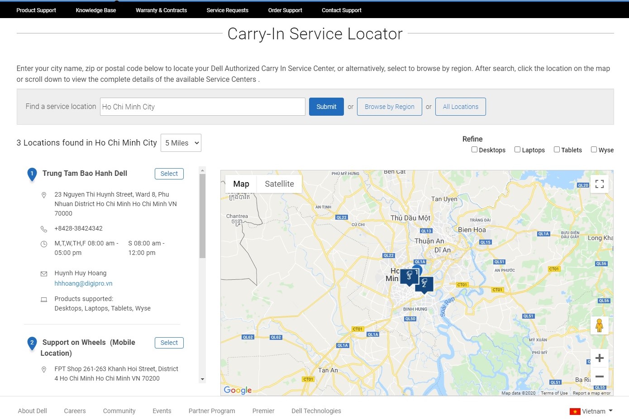Check the Wyse filter

[594, 150]
